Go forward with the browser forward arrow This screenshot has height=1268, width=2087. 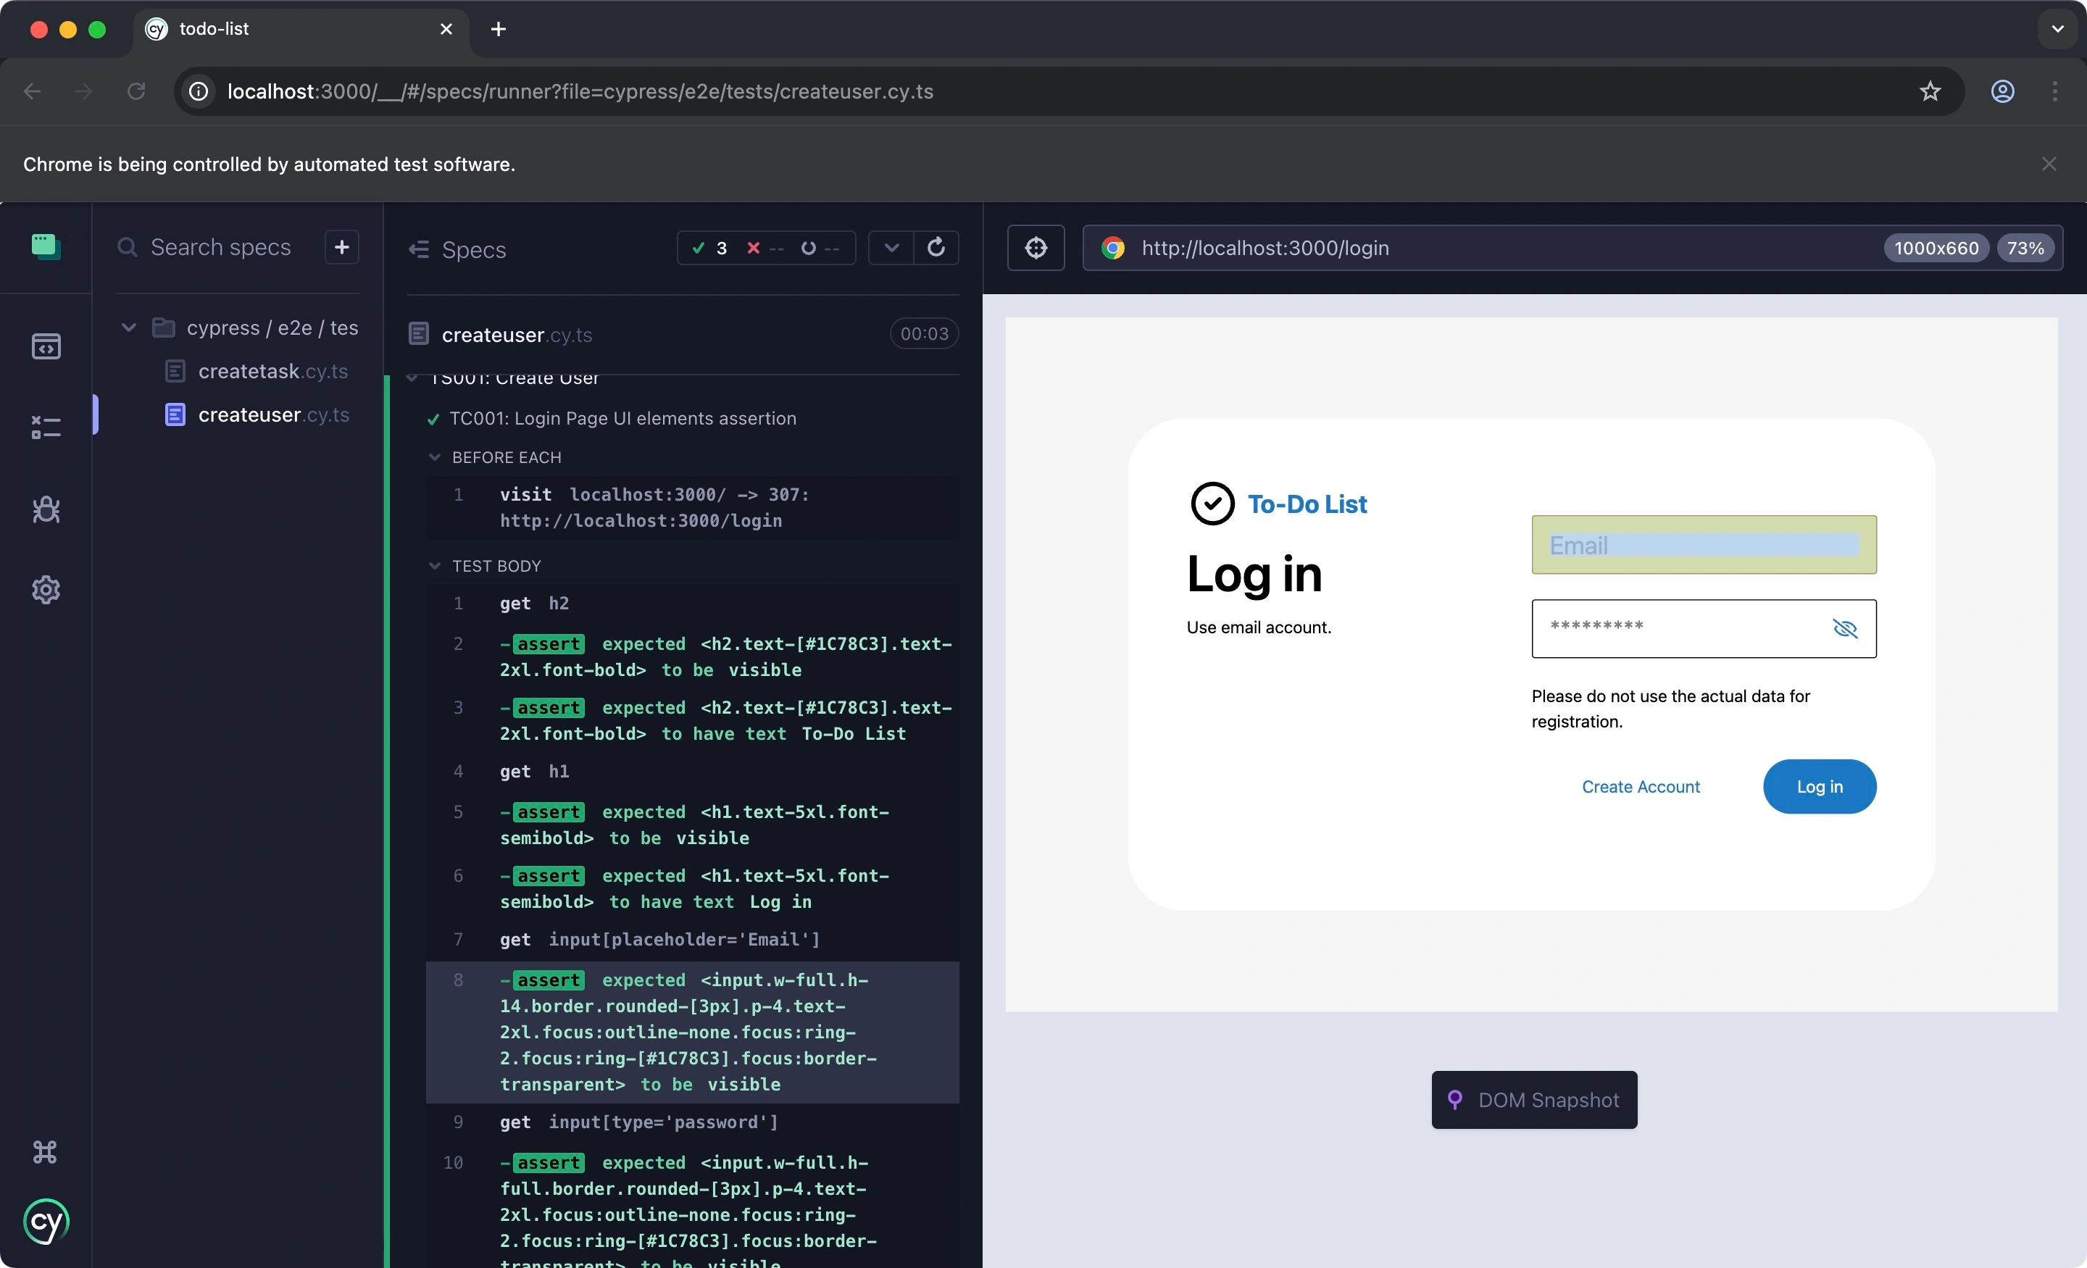coord(83,91)
